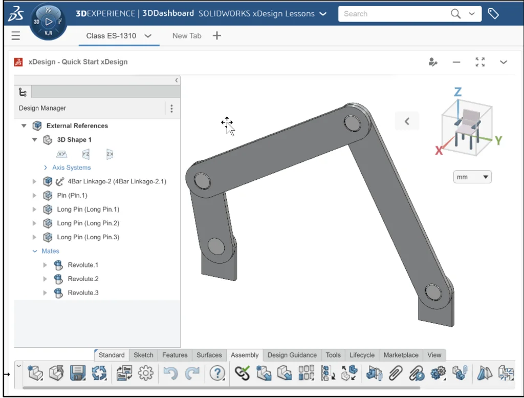This screenshot has width=524, height=398.
Task: Click the share users icon in the app header
Action: [x=433, y=62]
